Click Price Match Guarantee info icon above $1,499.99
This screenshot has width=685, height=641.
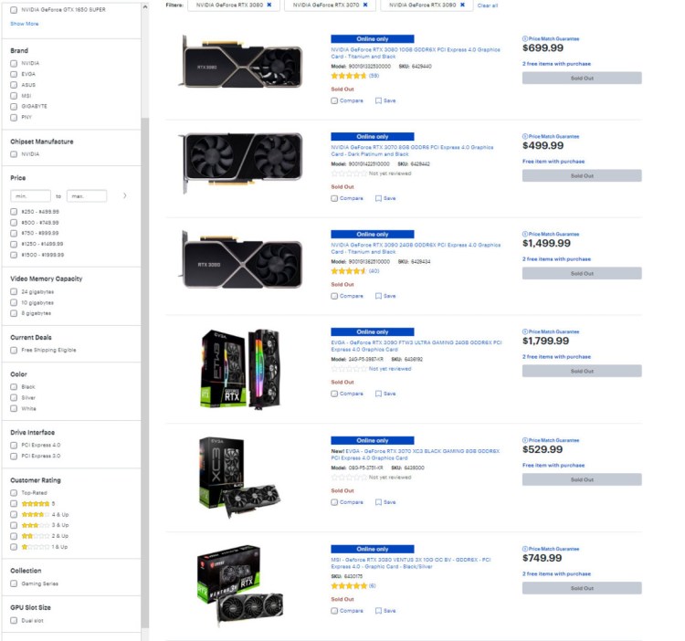point(525,234)
